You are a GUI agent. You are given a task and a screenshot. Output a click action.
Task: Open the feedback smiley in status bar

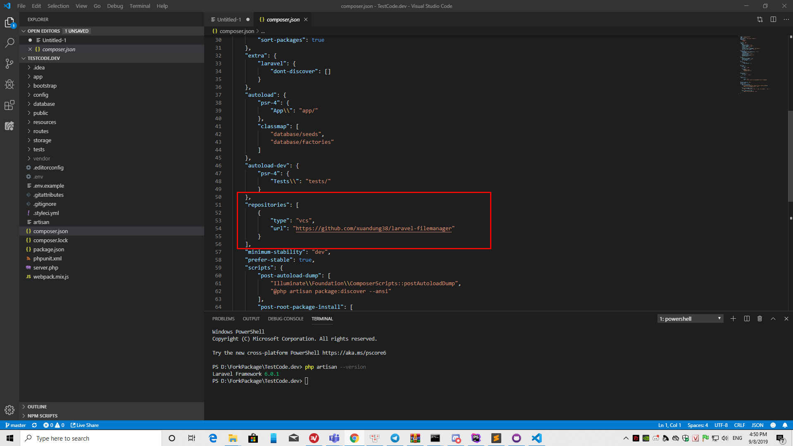point(773,425)
